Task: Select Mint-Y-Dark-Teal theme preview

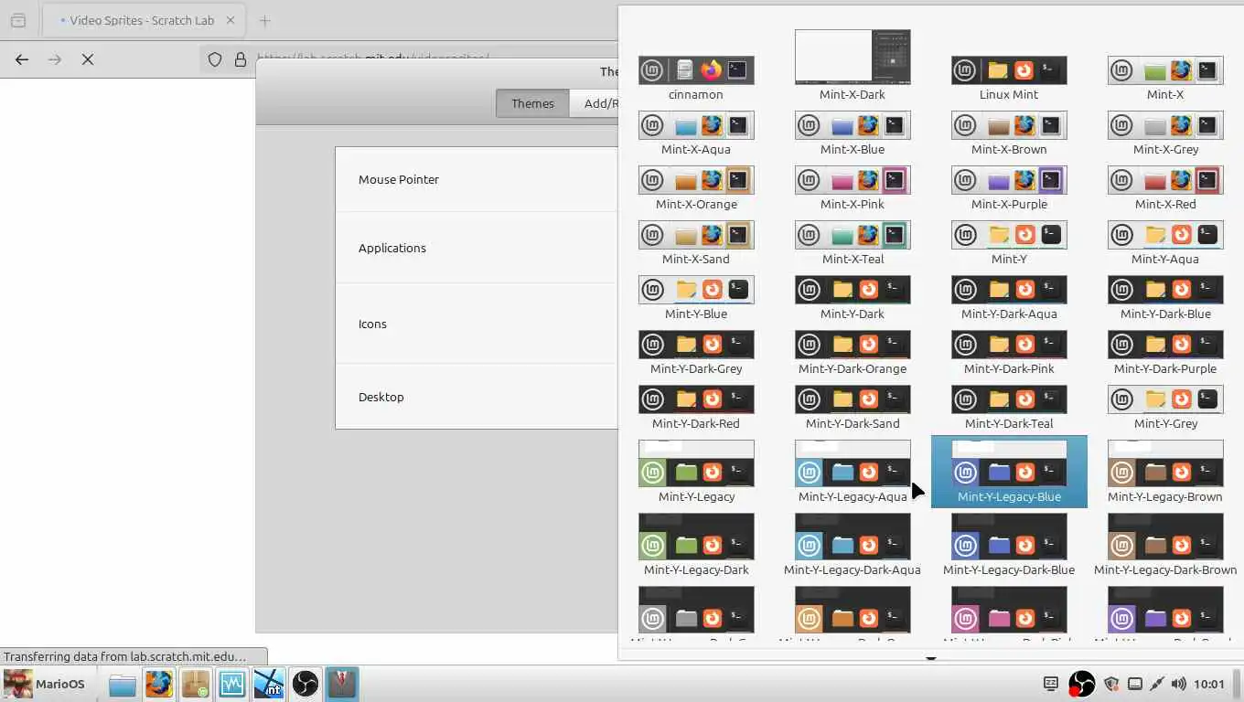Action: pos(1009,399)
